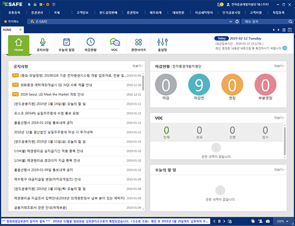Click 더보기 in 오늘의 할 일 panel
This screenshot has width=295, height=226.
pyautogui.click(x=279, y=170)
